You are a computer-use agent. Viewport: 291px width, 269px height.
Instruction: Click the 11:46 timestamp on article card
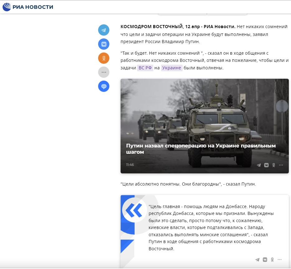click(130, 165)
